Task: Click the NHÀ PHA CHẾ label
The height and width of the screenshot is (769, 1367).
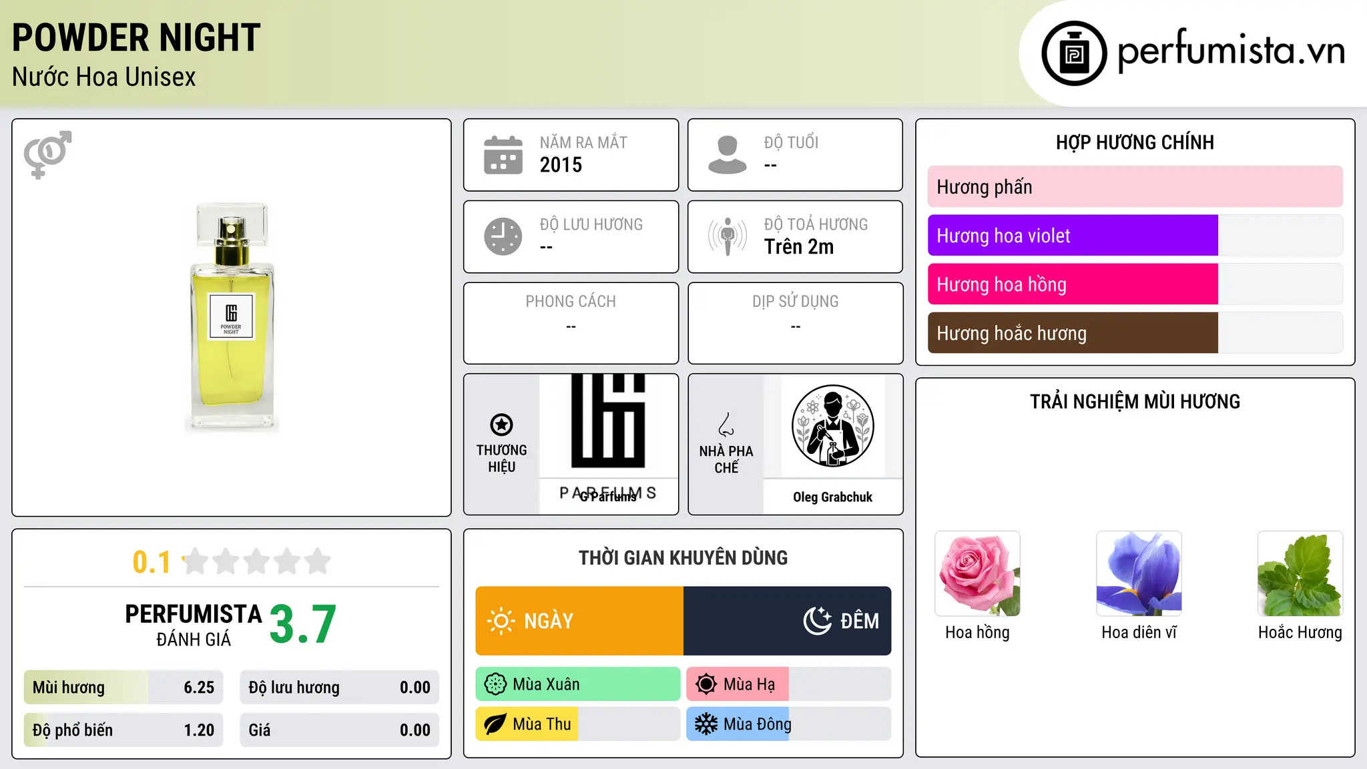Action: [x=726, y=459]
